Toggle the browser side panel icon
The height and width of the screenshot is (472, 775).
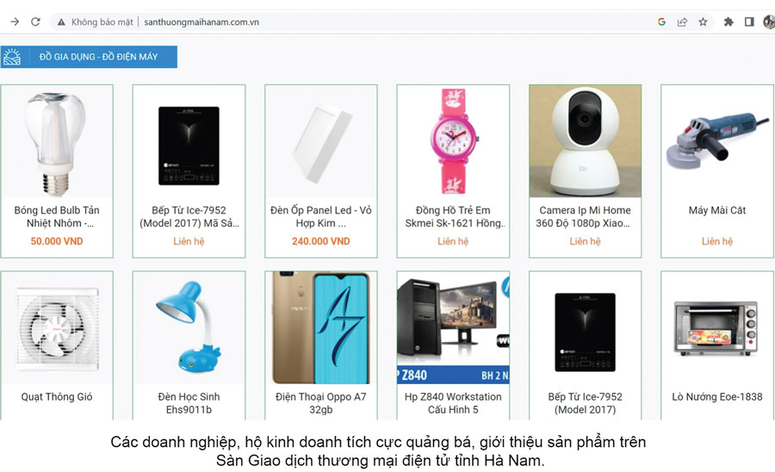coord(749,22)
